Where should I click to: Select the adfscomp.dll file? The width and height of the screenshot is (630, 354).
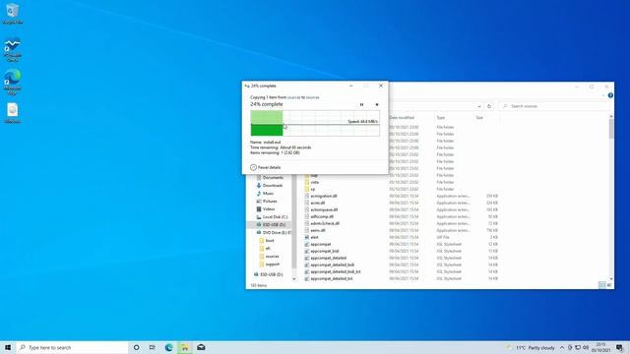pyautogui.click(x=322, y=216)
